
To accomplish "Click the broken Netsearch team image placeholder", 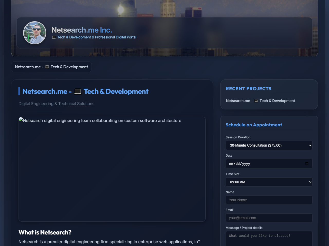I will 112,169.
